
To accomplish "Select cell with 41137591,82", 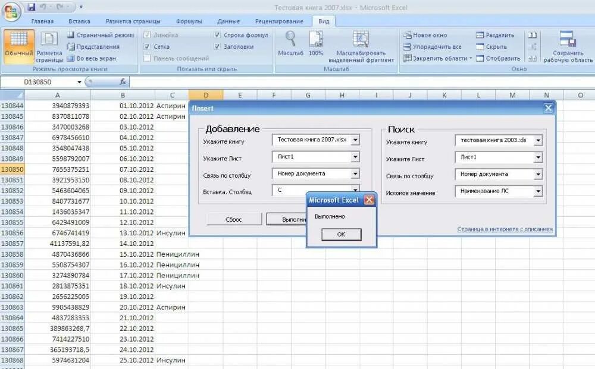I will click(58, 244).
